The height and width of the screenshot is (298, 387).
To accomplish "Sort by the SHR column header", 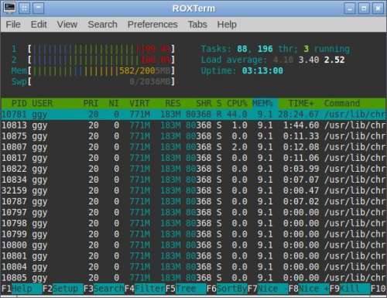I will pos(204,104).
